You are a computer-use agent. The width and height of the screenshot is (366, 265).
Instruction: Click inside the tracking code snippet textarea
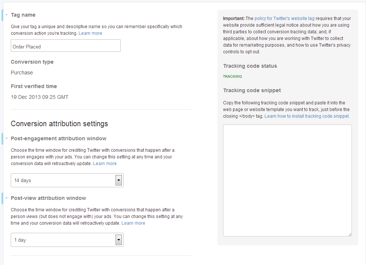(287, 180)
